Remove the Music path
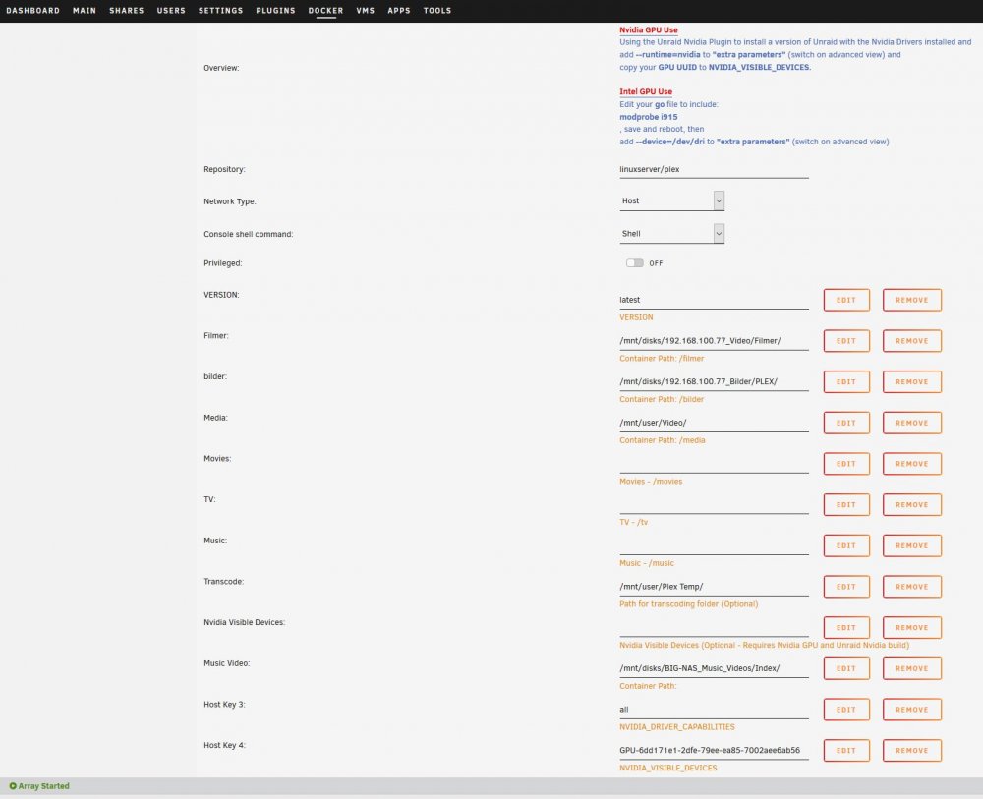Screen dimensions: 983x799 (x=911, y=545)
